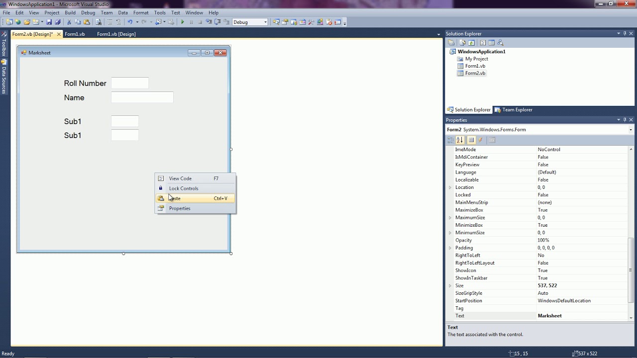Start debugging with the green play icon
Image resolution: width=637 pixels, height=358 pixels.
click(182, 22)
